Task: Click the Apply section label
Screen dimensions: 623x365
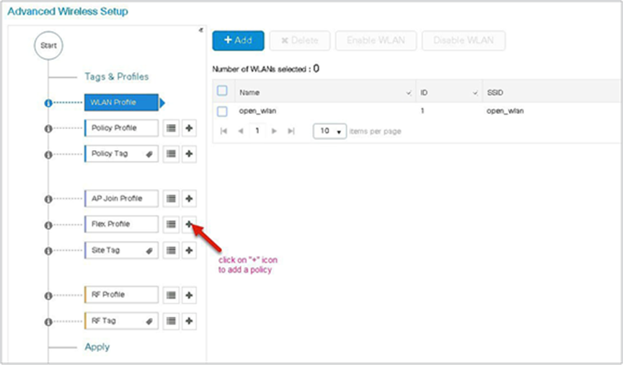Action: [97, 347]
